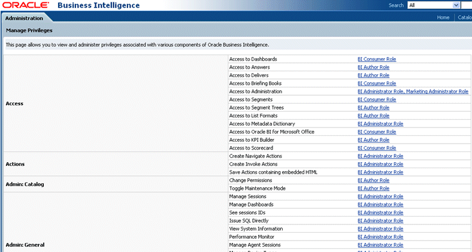Screen dimensions: 472x252
Task: Select the Issue SQL Directly text
Action: tap(249, 221)
